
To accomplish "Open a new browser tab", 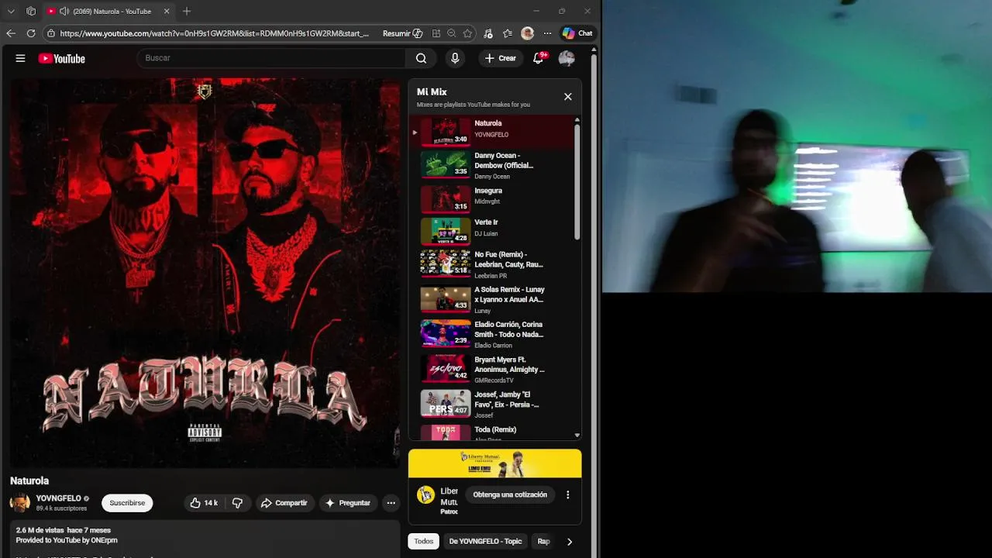I will 187,11.
